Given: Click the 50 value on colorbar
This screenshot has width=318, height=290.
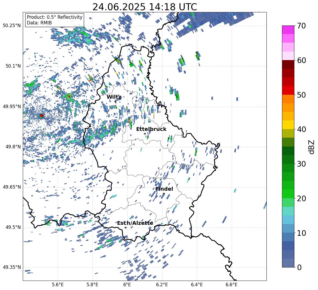Looking at the screenshot, I should (301, 95).
